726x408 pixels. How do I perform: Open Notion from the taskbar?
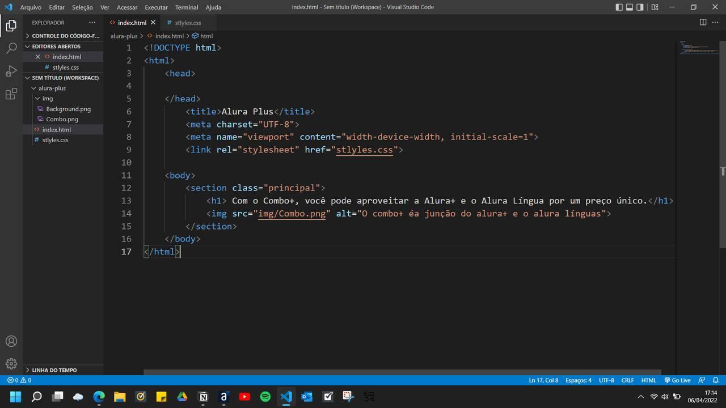(x=203, y=397)
